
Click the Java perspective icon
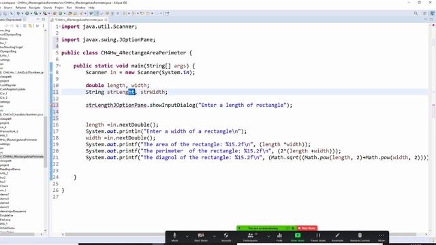[433, 14]
